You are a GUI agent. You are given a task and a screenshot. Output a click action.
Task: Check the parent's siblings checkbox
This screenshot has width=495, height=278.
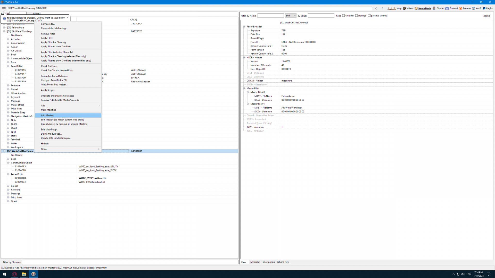(369, 16)
